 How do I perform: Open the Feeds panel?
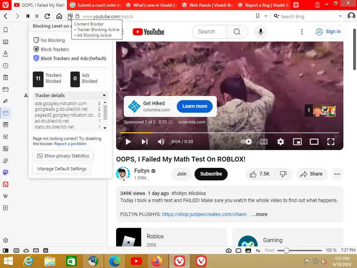pos(6,149)
